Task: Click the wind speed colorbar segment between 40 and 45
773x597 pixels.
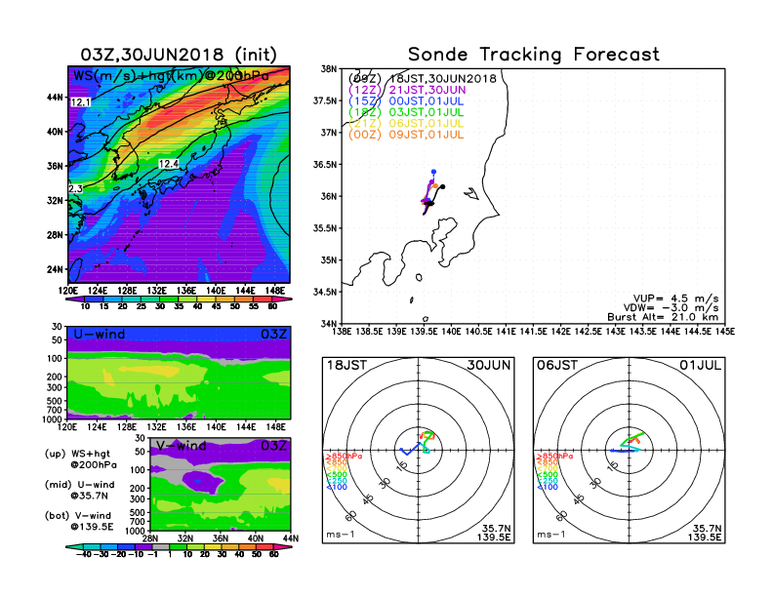Action: [x=207, y=298]
